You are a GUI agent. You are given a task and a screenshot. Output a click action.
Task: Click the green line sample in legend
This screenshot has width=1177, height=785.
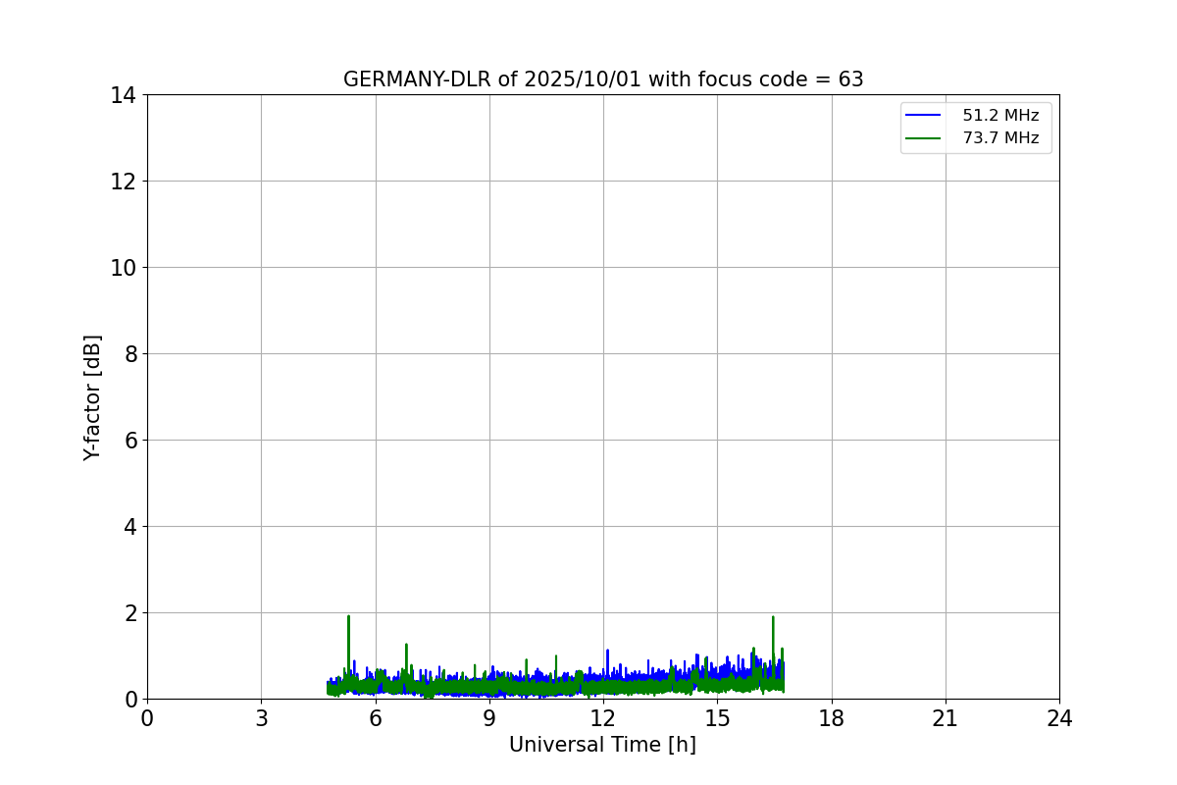(x=923, y=138)
